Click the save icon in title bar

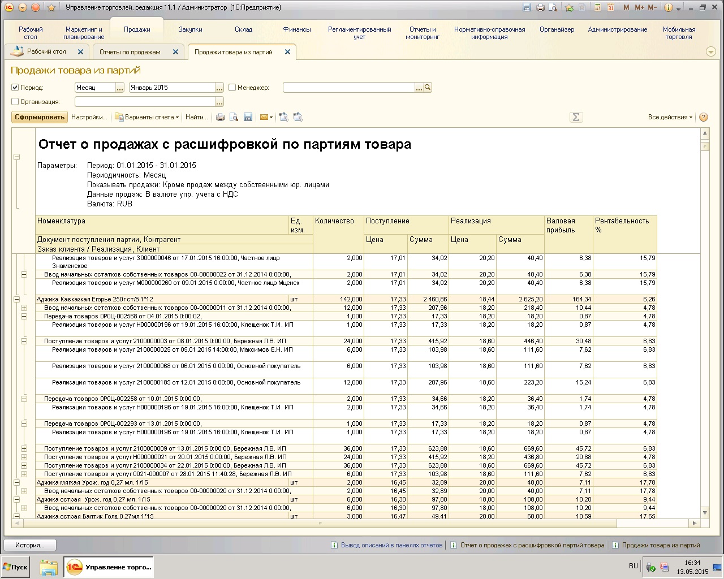point(527,7)
